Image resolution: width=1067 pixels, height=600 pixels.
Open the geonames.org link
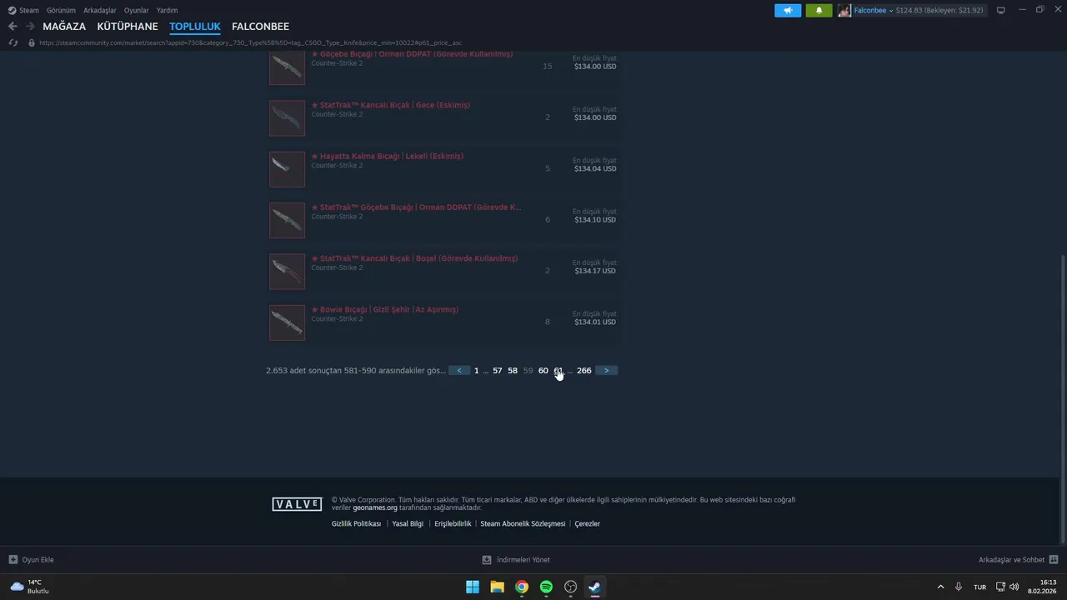[x=375, y=507]
